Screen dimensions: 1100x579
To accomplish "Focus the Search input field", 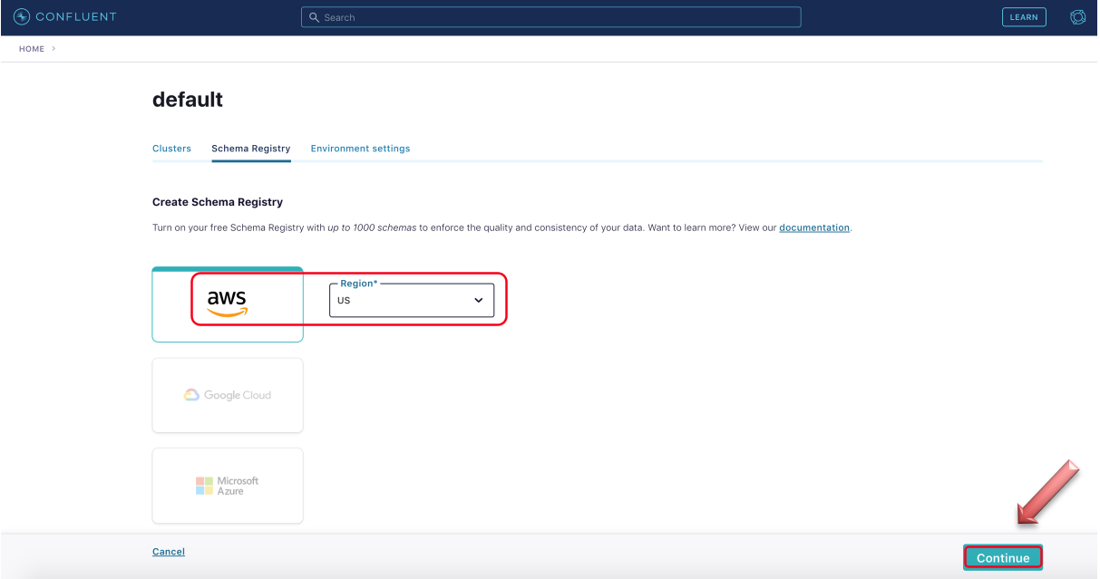I will pyautogui.click(x=550, y=17).
